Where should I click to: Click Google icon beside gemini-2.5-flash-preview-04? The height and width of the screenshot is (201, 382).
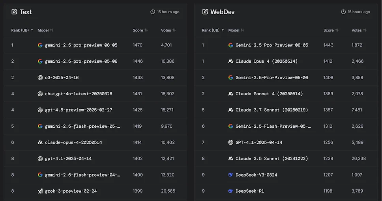coord(40,175)
